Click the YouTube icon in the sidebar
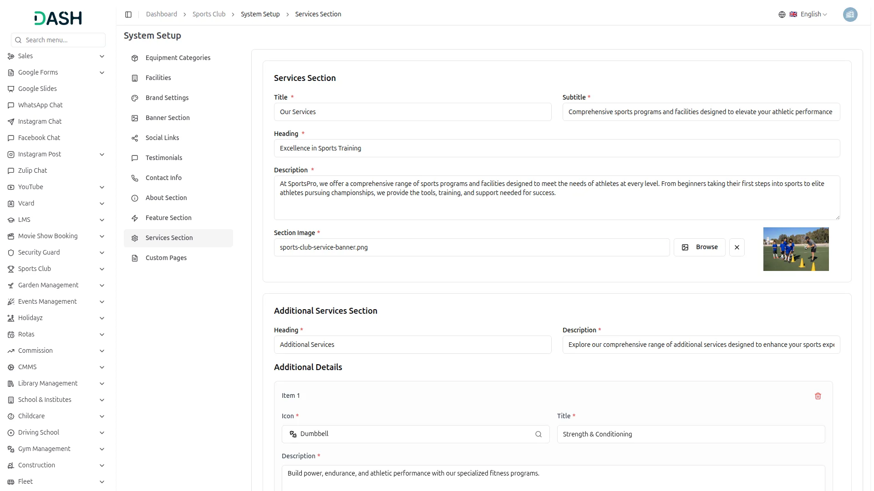The width and height of the screenshot is (874, 491). pos(11,187)
